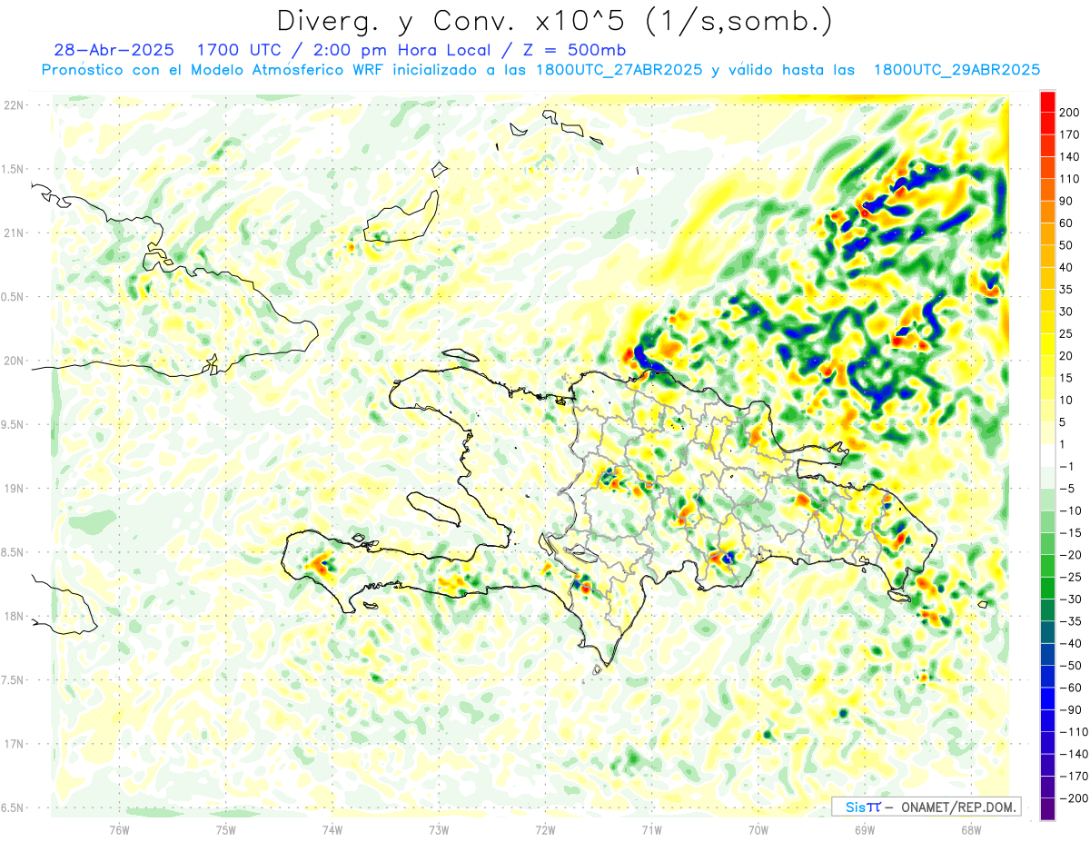
Task: Select the date text '28-Abr-2025'
Action: tap(114, 50)
